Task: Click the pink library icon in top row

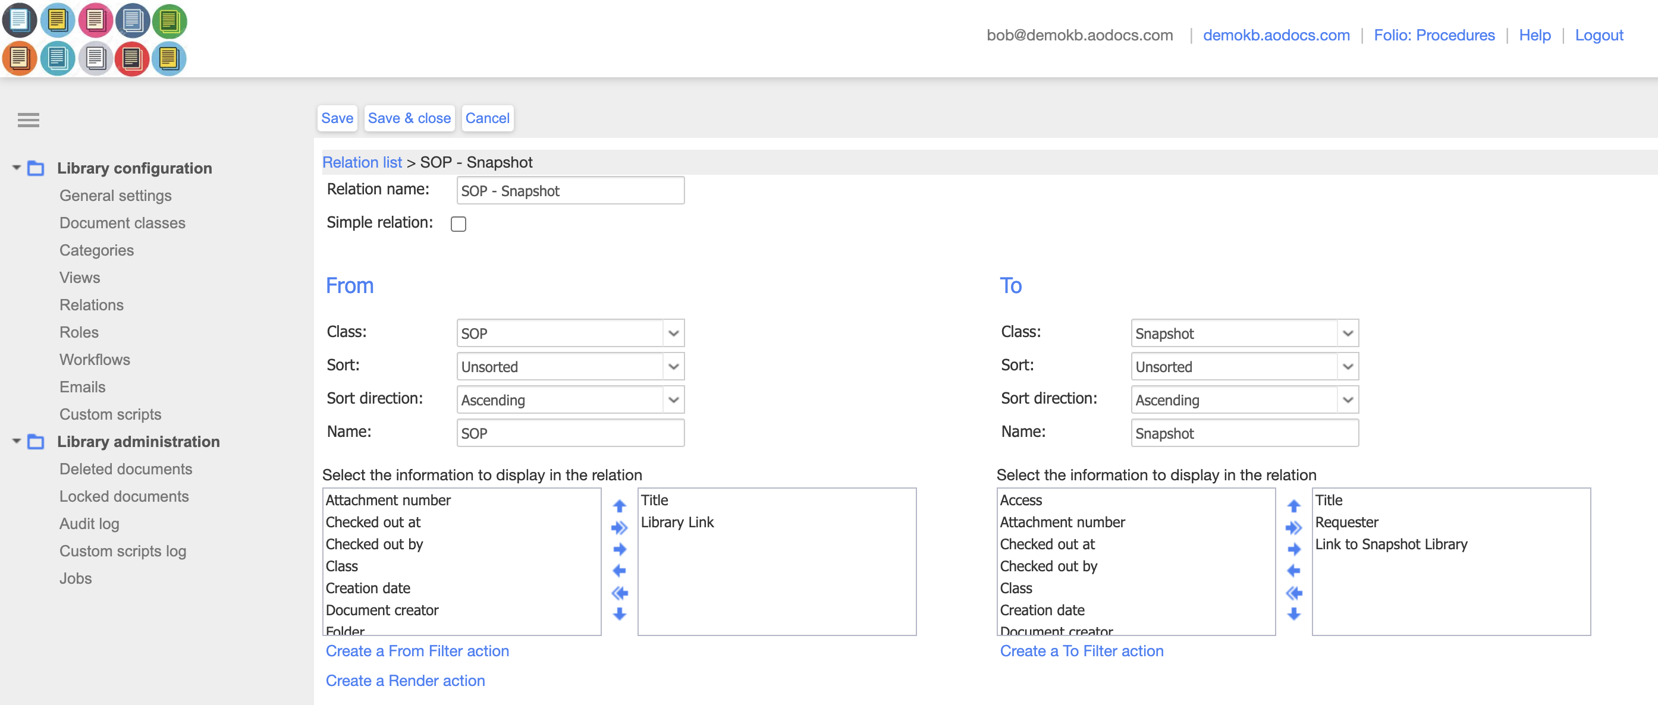Action: 95,20
